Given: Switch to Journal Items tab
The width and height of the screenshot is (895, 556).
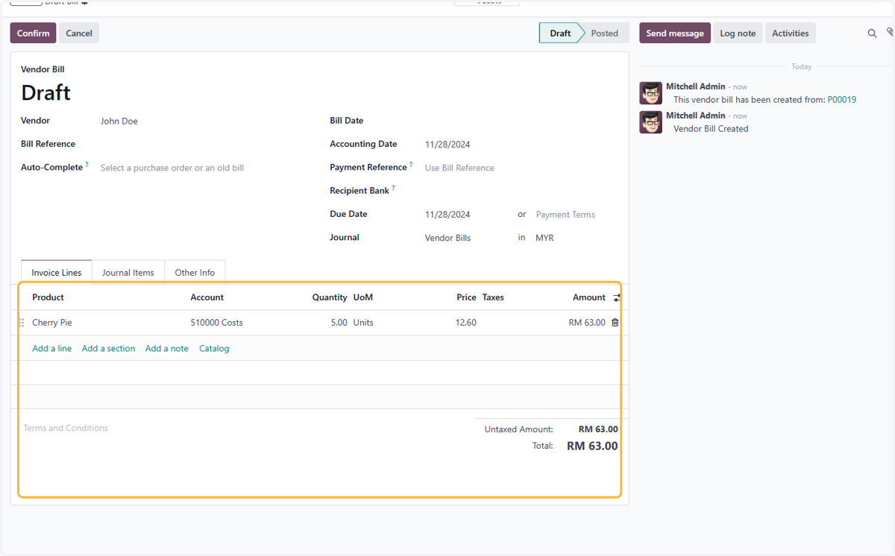Looking at the screenshot, I should 128,272.
